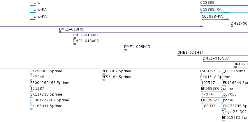This screenshot has width=248, height=122.
Task: Select the CG5888-PA coding feature
Action: tap(215, 19)
